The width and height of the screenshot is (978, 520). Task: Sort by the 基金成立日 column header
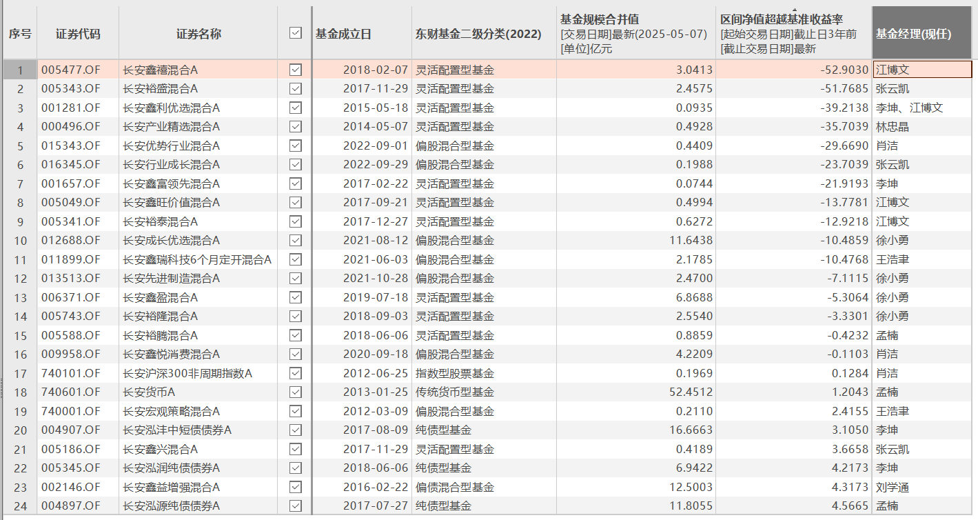click(x=362, y=33)
